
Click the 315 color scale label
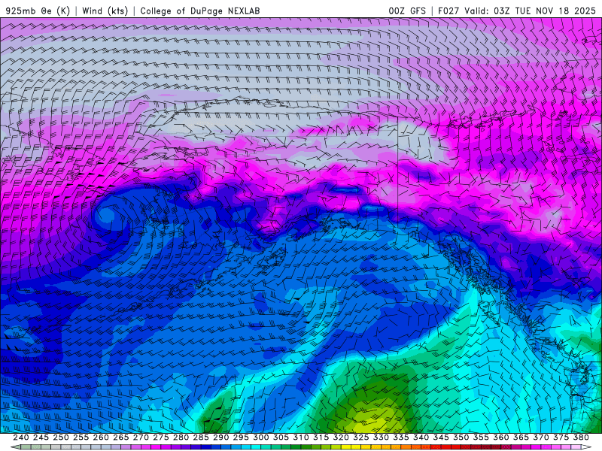(321, 437)
